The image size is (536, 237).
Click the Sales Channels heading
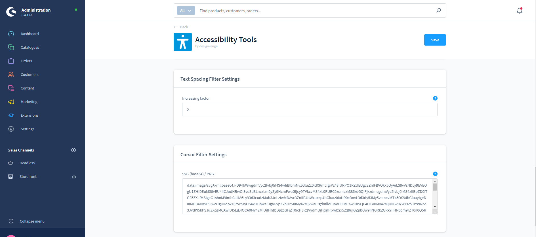coord(21,150)
